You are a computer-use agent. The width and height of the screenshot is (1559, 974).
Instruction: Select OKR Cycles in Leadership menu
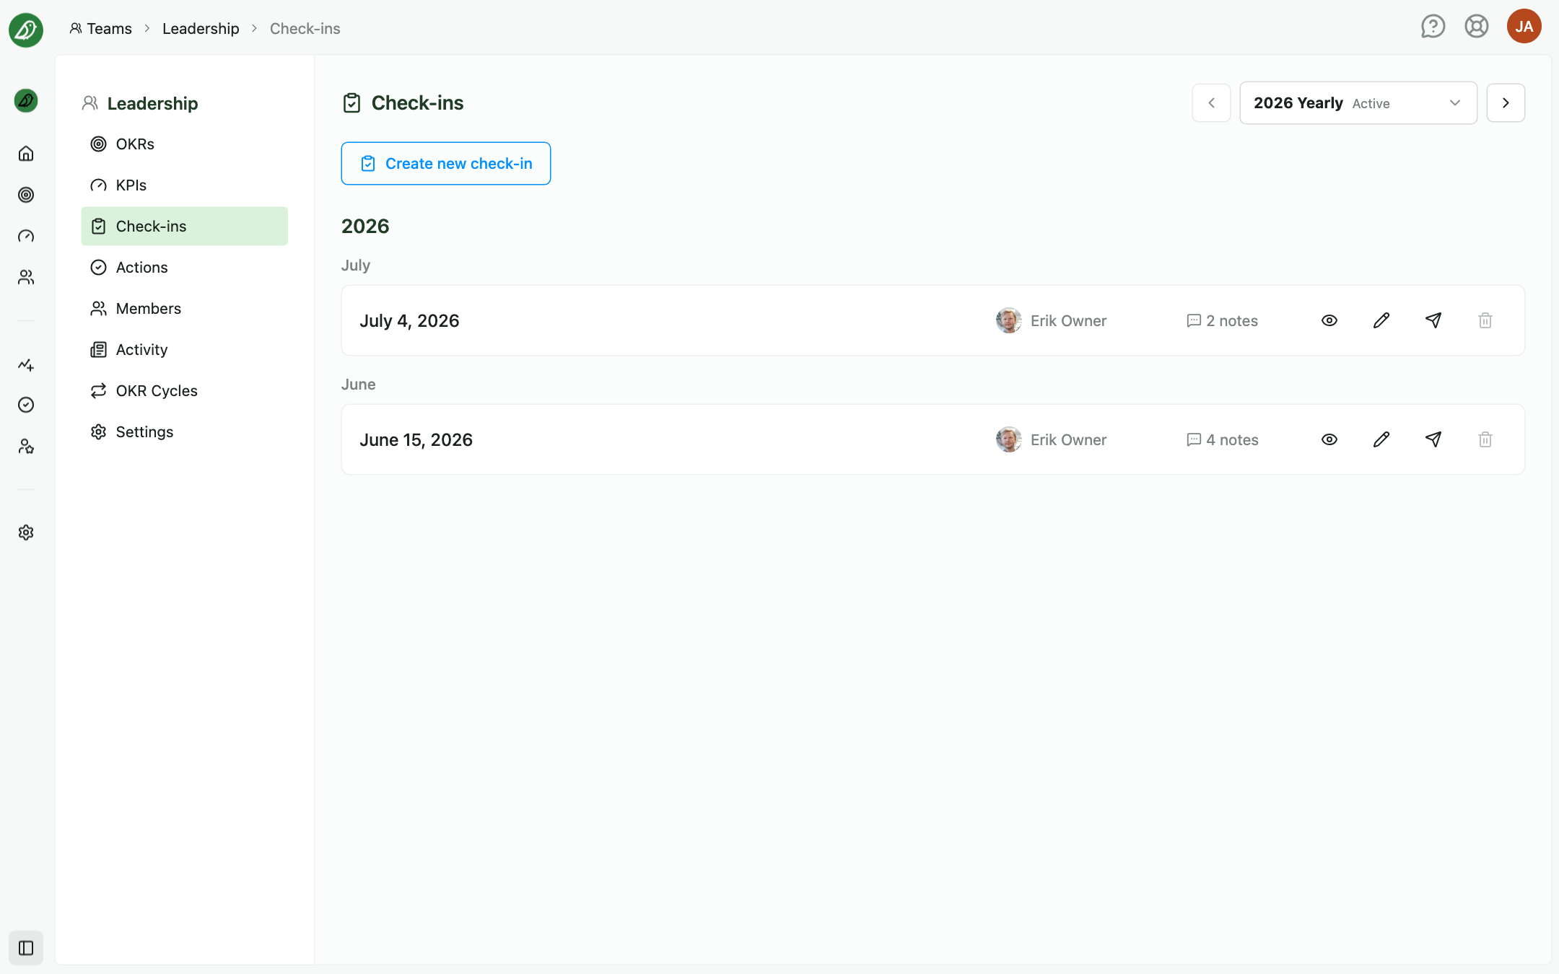pyautogui.click(x=185, y=391)
